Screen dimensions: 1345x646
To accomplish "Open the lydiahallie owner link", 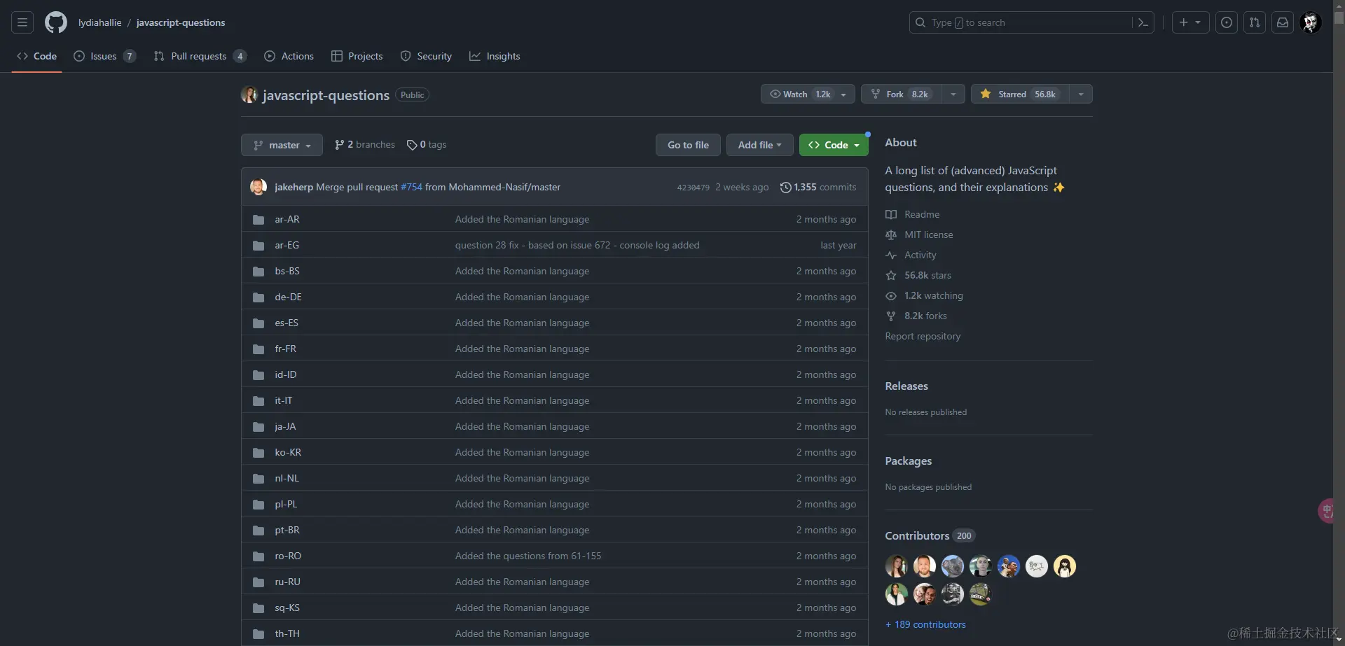I will pos(99,22).
